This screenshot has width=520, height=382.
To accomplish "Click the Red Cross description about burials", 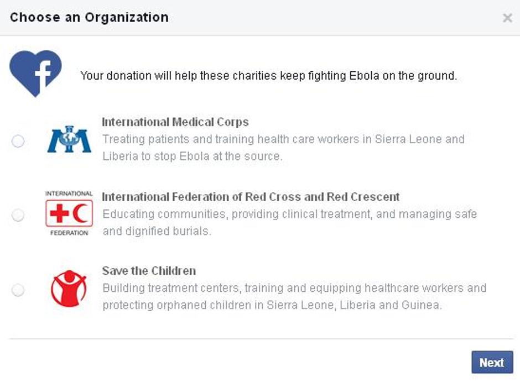I will (x=289, y=222).
